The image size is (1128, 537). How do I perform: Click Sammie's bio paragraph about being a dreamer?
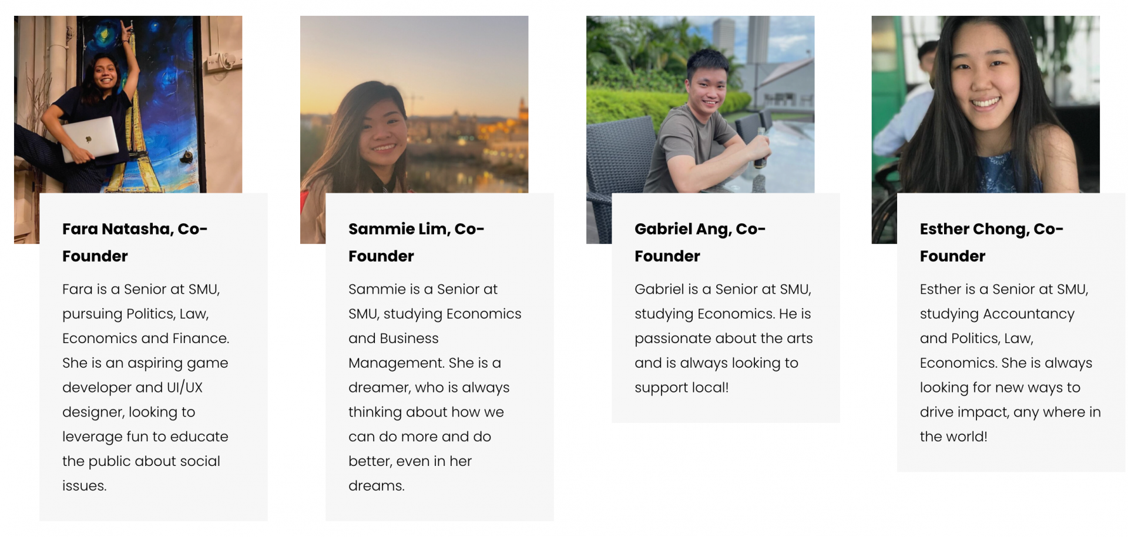pyautogui.click(x=435, y=387)
